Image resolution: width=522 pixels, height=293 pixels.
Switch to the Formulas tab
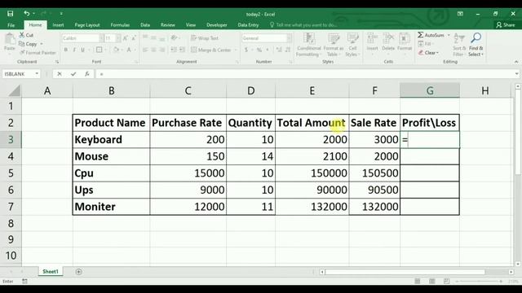[x=120, y=25]
